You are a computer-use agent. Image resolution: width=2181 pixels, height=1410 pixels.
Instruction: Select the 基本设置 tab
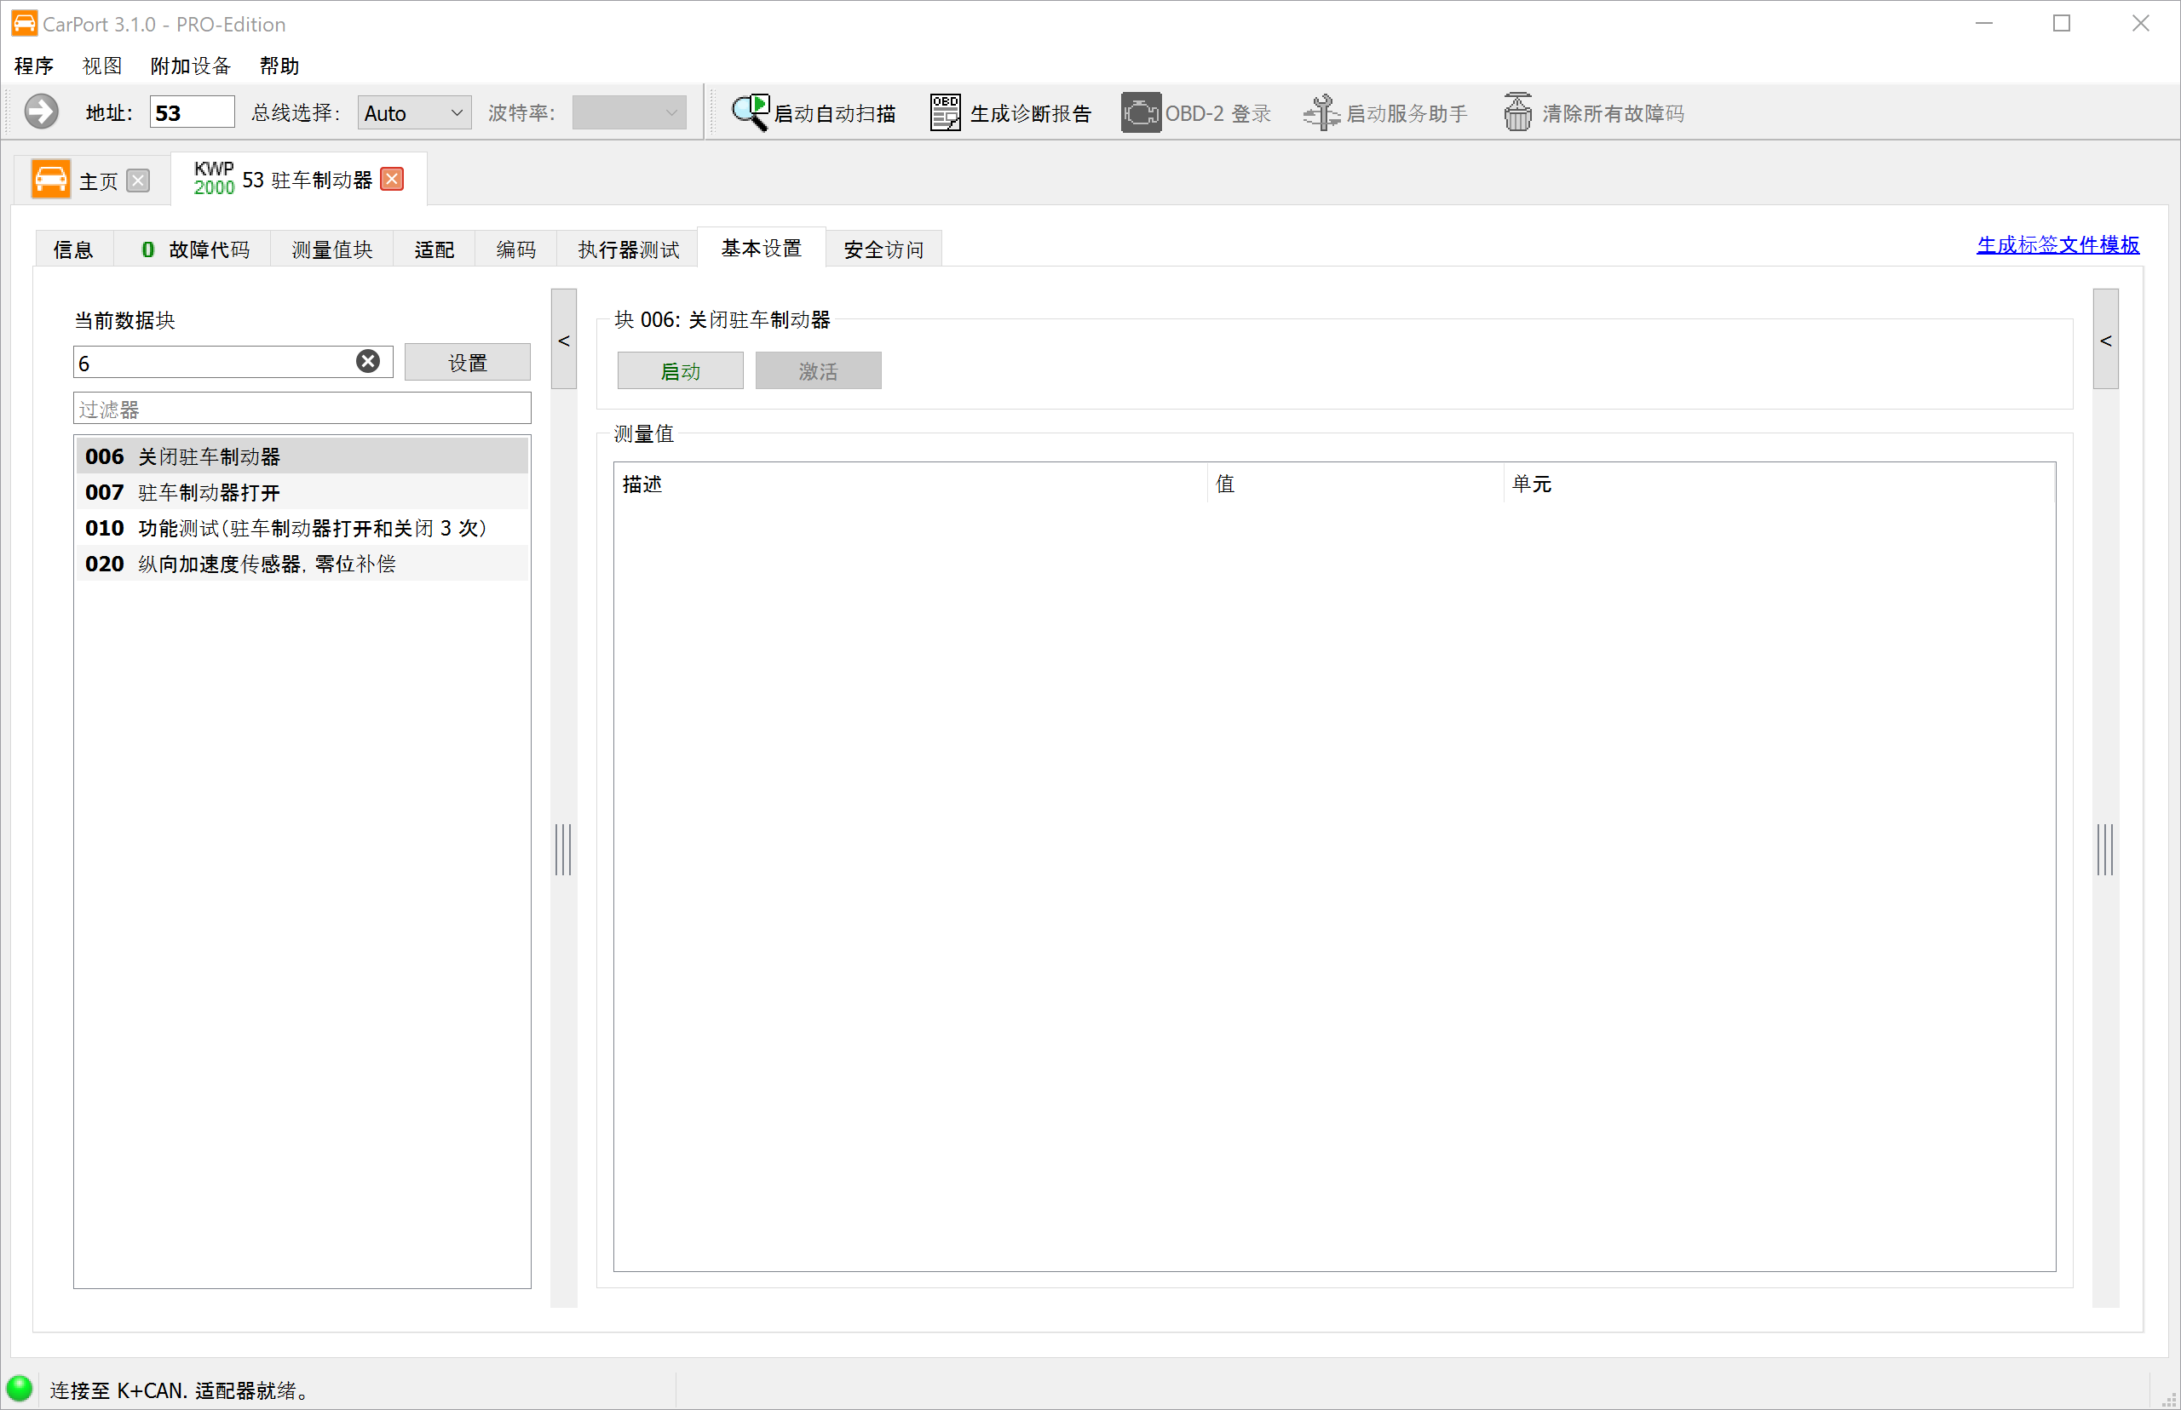761,247
